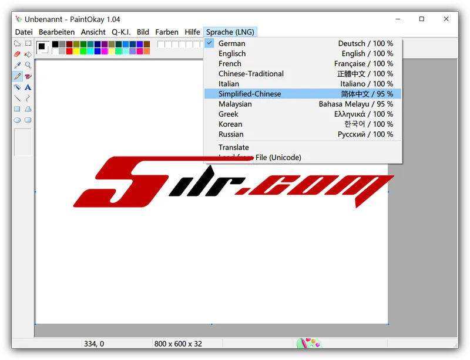Pick the lime green palette color
The image size is (470, 360).
[83, 51]
